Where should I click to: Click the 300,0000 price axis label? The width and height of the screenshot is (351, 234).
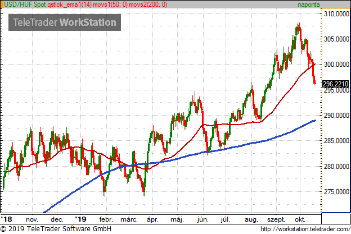pyautogui.click(x=336, y=65)
